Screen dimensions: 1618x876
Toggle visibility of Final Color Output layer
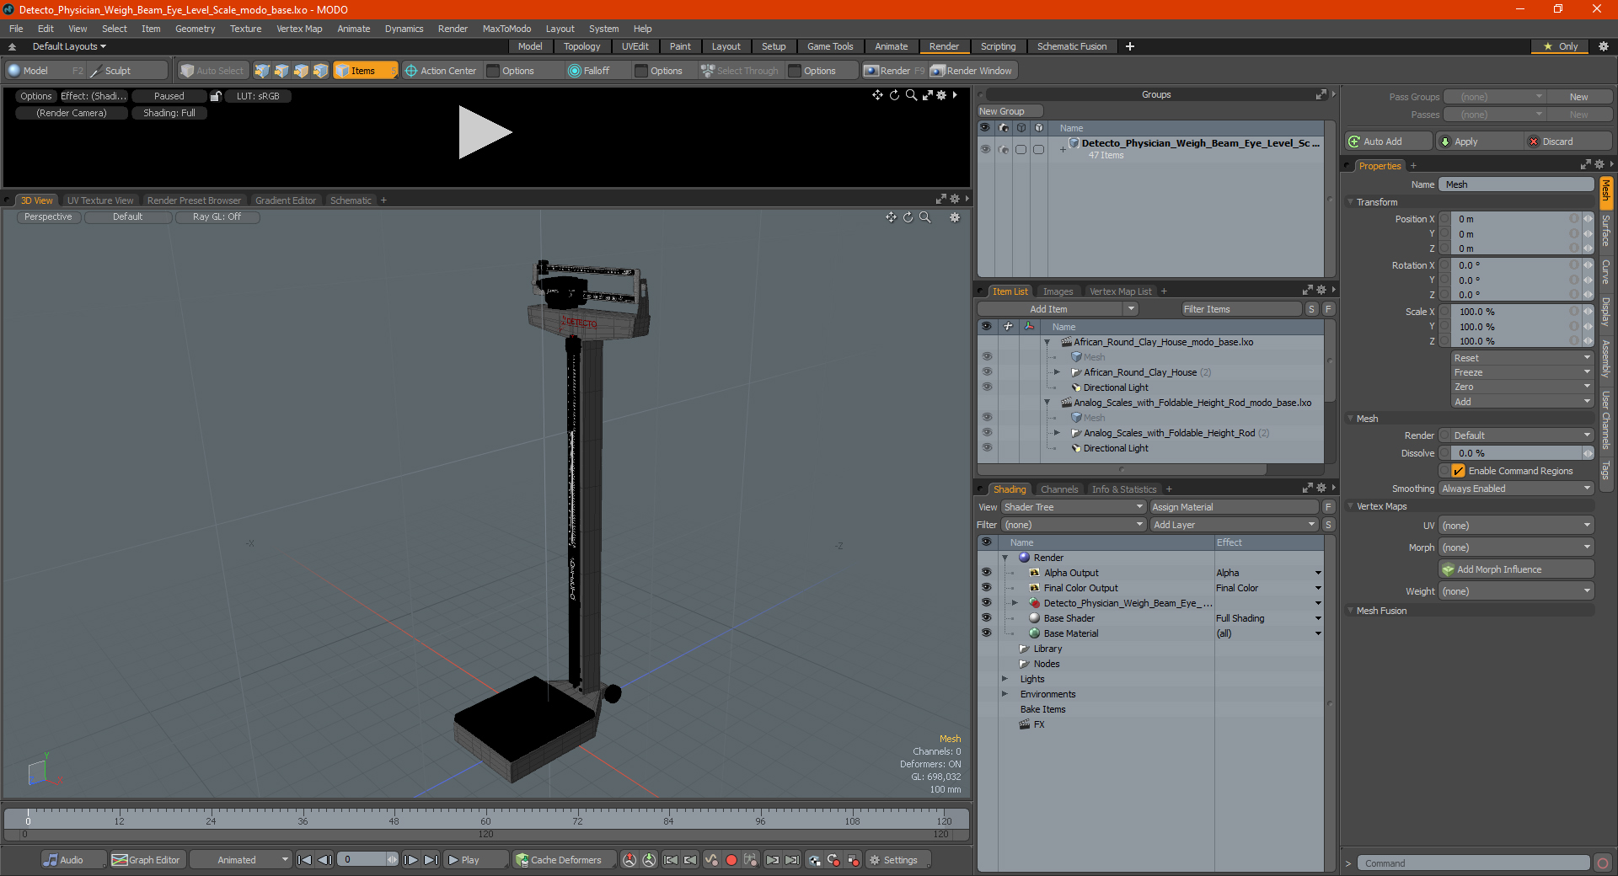coord(987,588)
